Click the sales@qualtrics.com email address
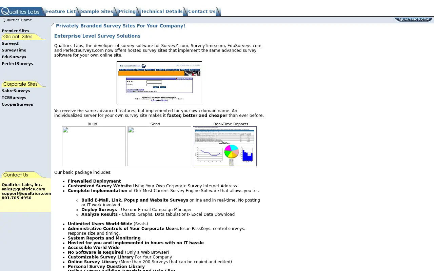This screenshot has height=271, width=434. (x=23, y=189)
